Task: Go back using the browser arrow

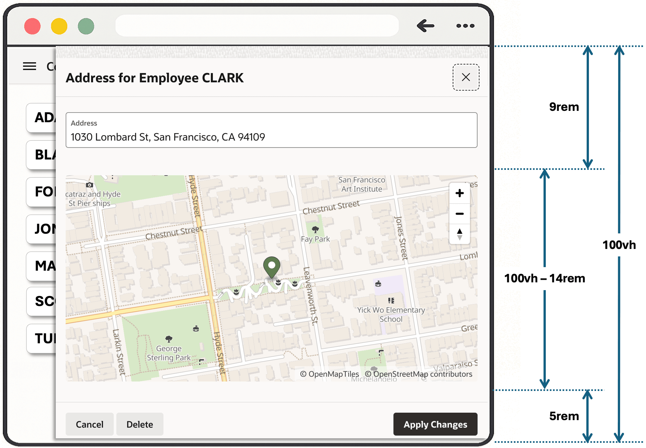Action: pyautogui.click(x=425, y=26)
